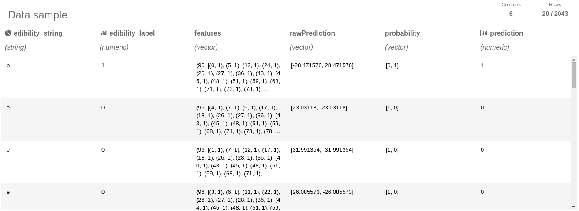Viewport: 579px width, 211px height.
Task: Click the rawPrediction cell showing 31.991354
Action: [322, 150]
